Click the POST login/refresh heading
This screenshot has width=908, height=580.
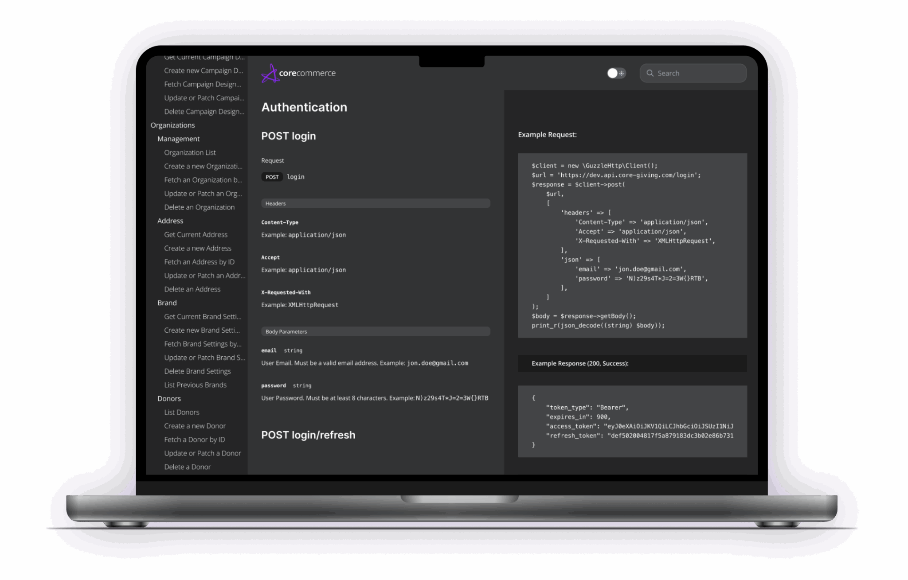click(x=308, y=435)
